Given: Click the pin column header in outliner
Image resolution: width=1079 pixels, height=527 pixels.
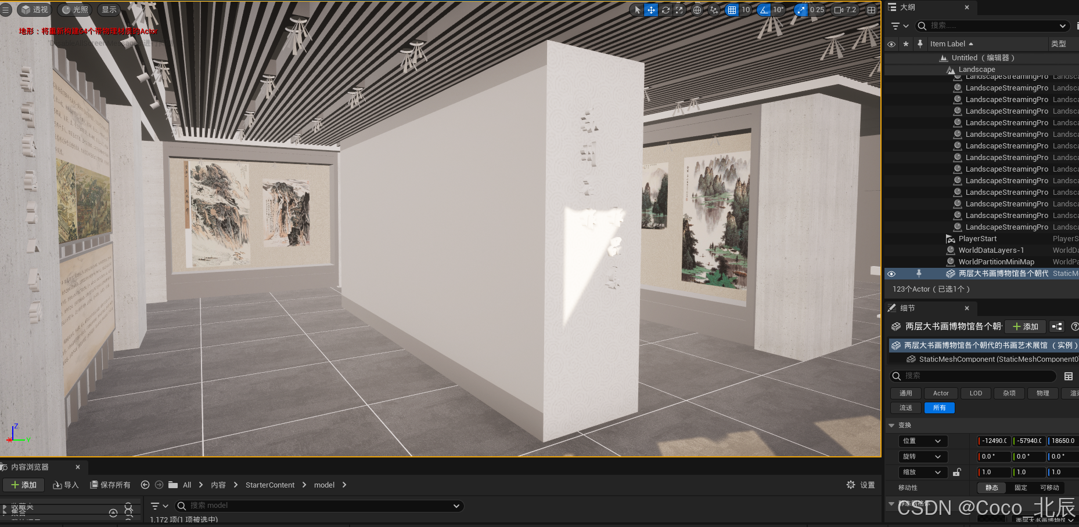Looking at the screenshot, I should coord(920,44).
